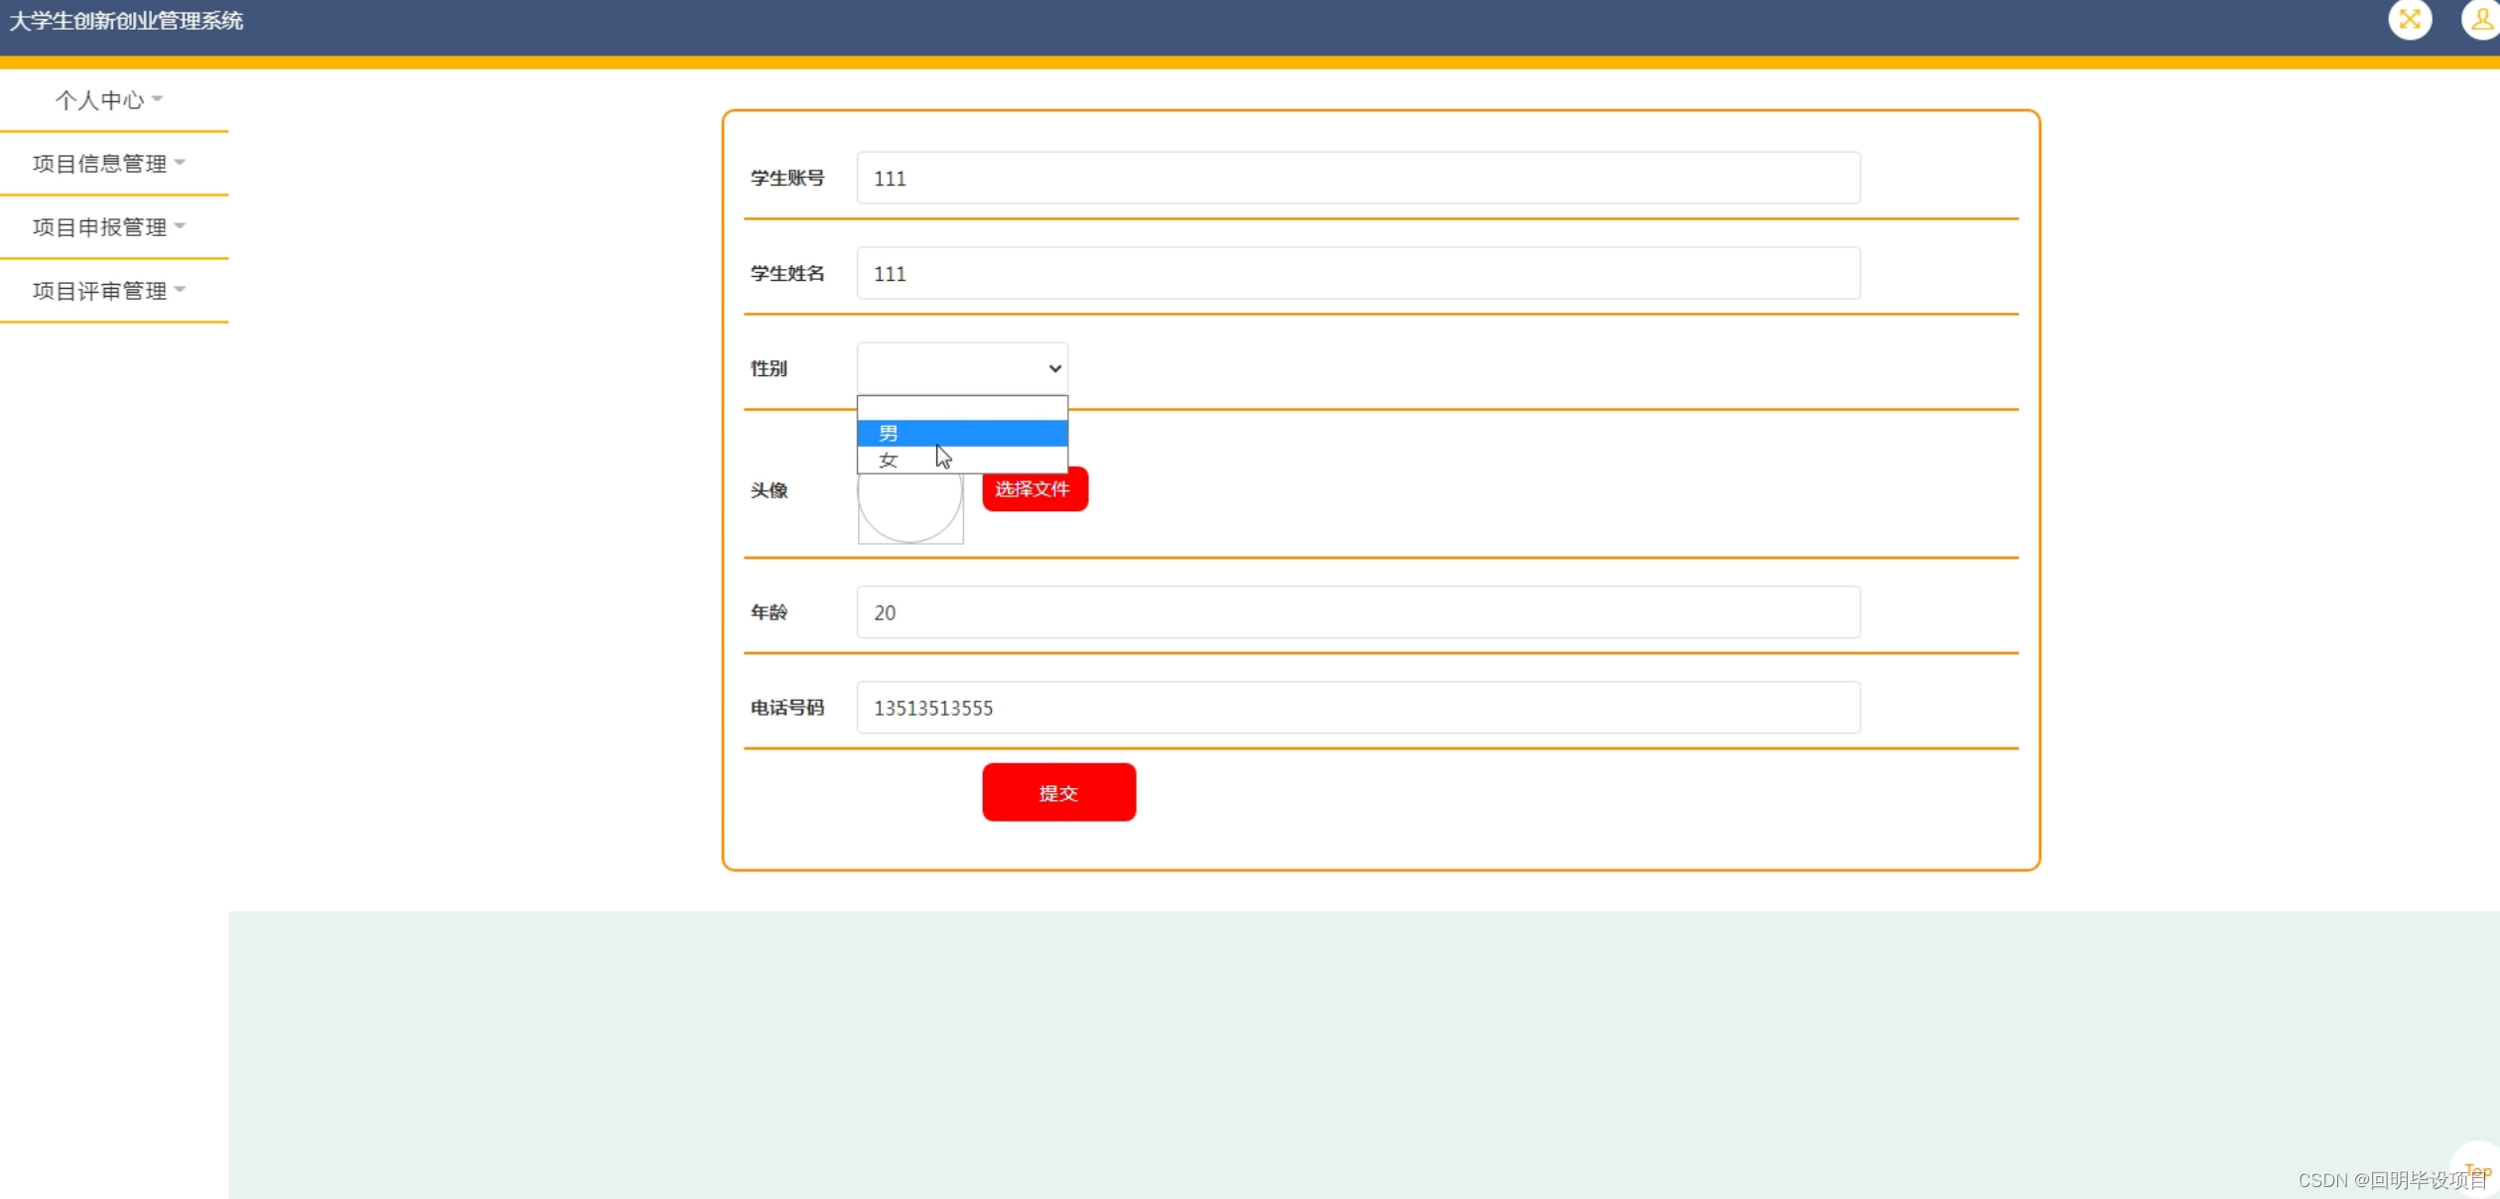This screenshot has height=1199, width=2500.
Task: Click the 选择文件 upload button
Action: (1034, 489)
